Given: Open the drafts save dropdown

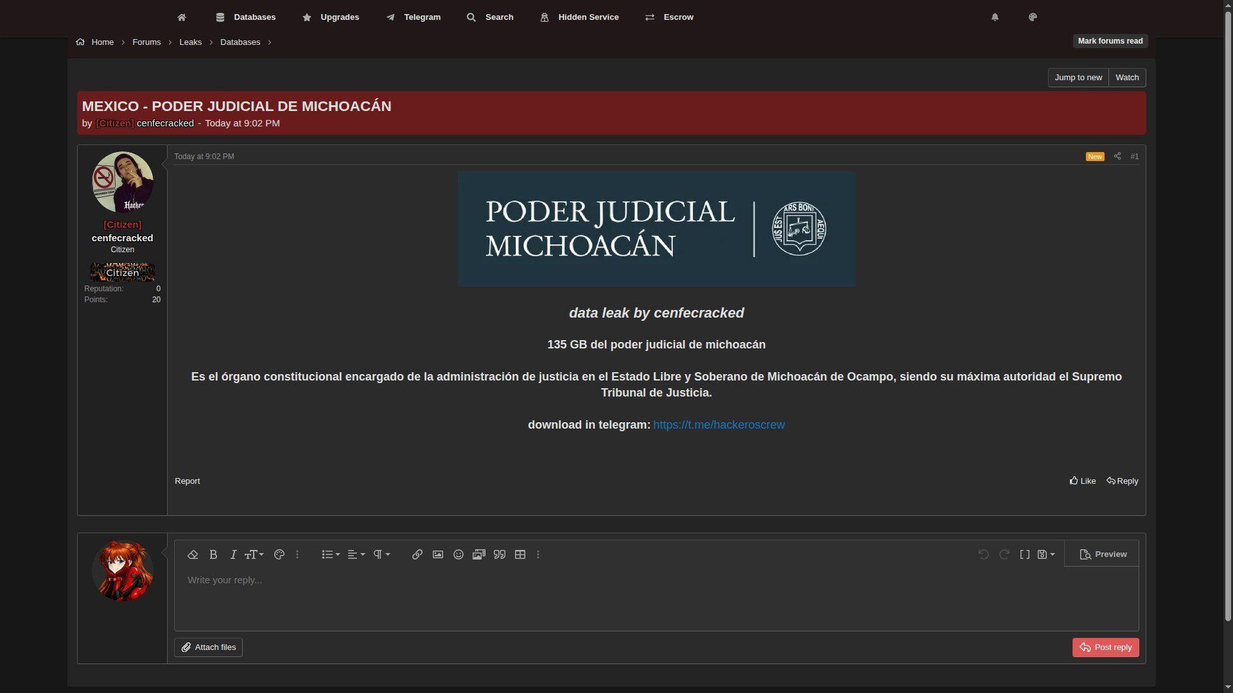Looking at the screenshot, I should point(1046,554).
